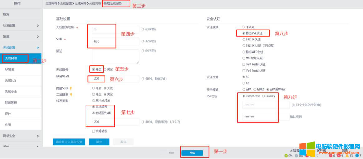Switch to the 网络 bottom tab
363x159 pixels.
pos(192,153)
